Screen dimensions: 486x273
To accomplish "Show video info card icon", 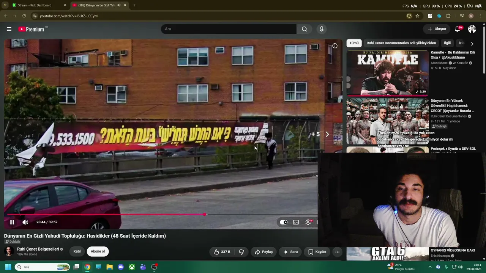I will coord(335,46).
